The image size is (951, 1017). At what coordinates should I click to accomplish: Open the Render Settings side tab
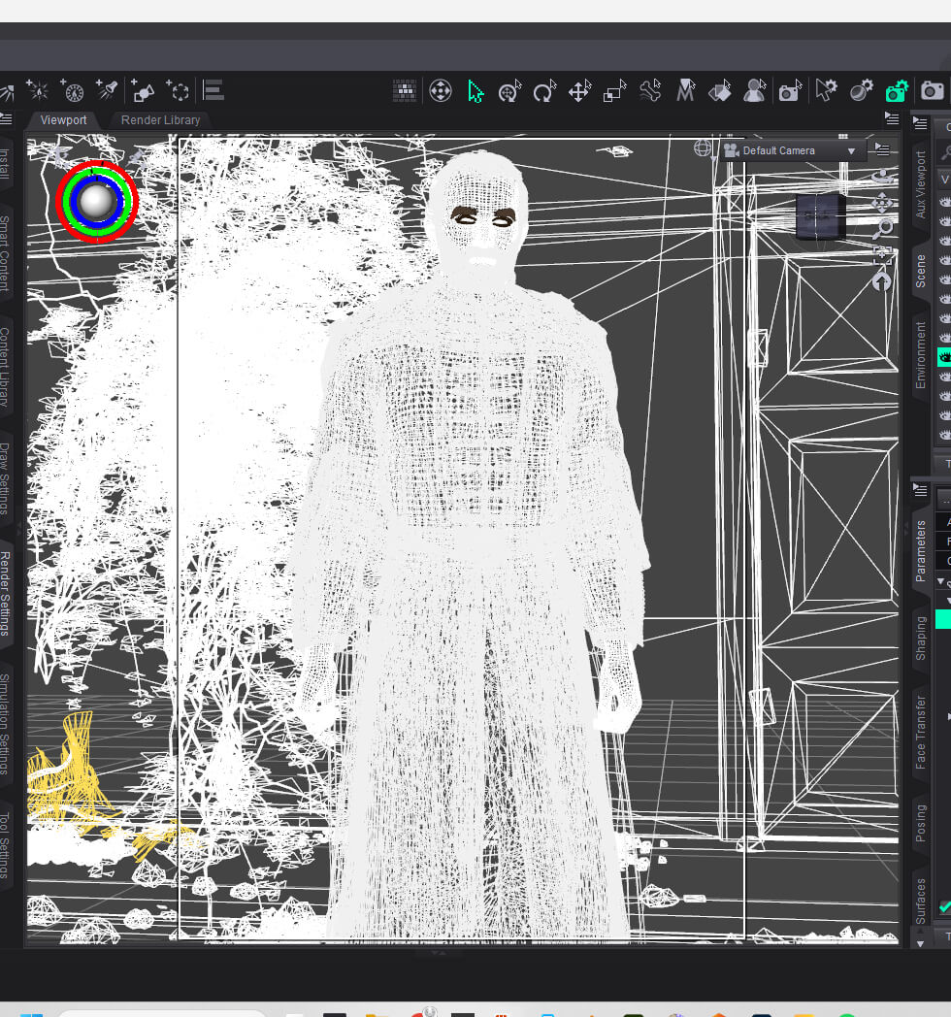pyautogui.click(x=5, y=593)
